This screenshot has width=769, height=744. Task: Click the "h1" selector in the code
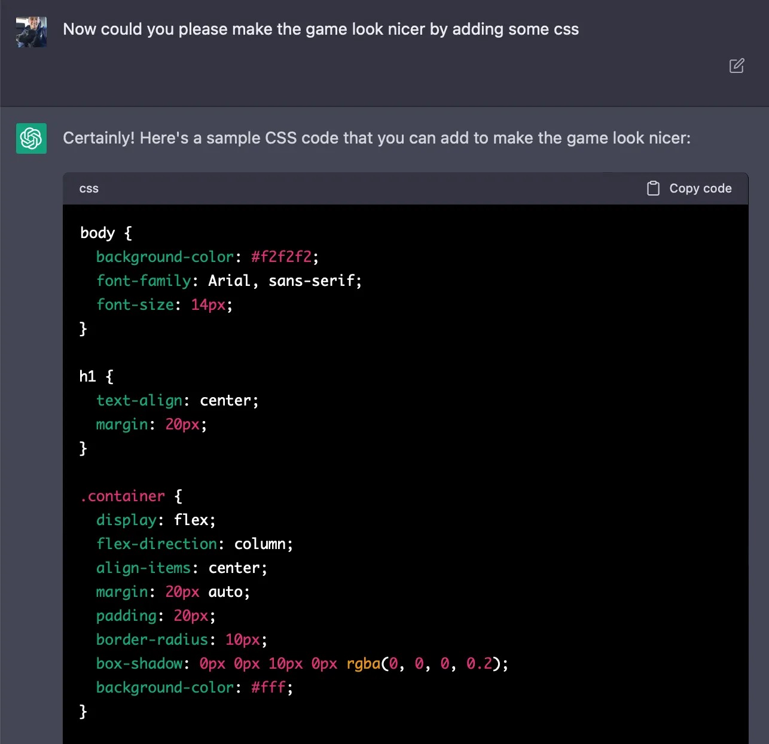point(87,376)
